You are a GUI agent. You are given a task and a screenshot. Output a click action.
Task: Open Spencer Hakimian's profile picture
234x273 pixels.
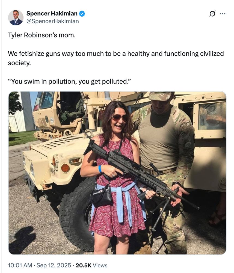16,17
